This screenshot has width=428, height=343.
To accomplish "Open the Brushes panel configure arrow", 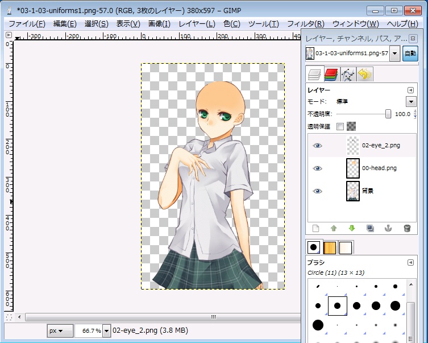I will tap(410, 262).
